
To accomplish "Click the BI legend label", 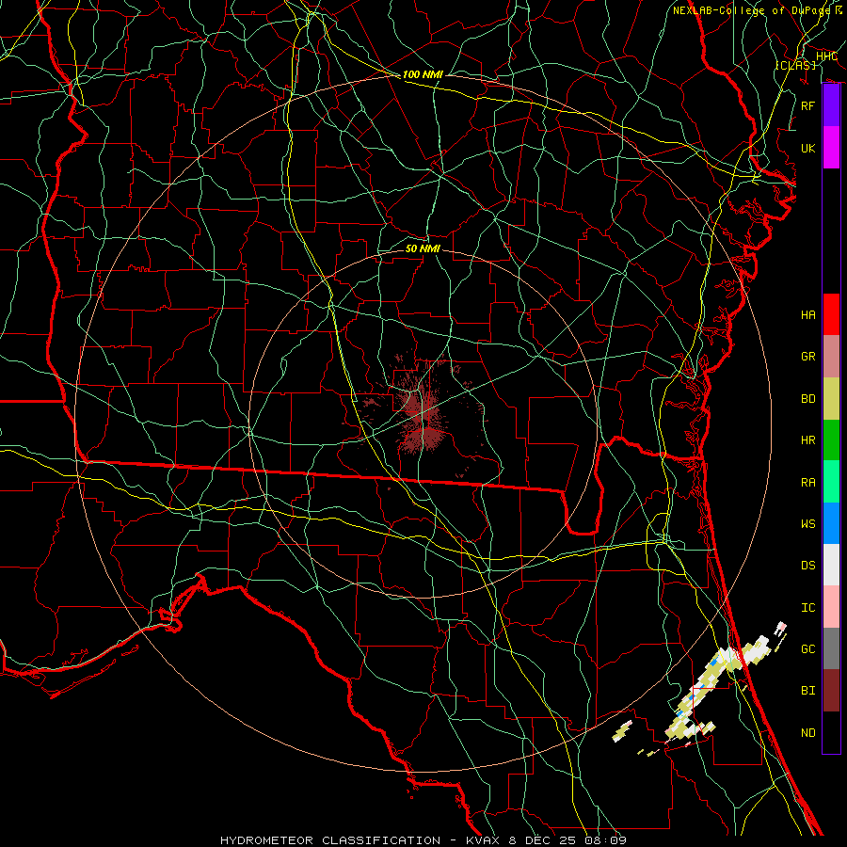I will tap(807, 691).
